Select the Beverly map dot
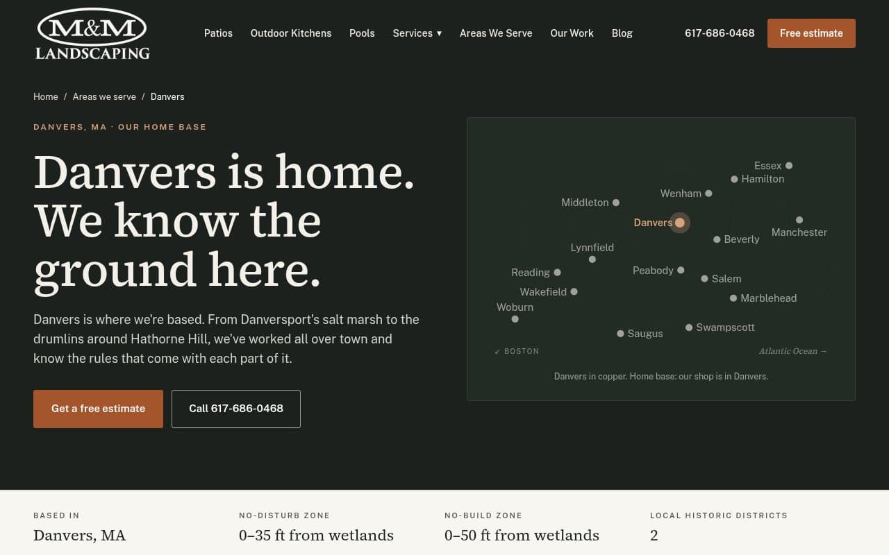The width and height of the screenshot is (889, 555). coord(717,239)
